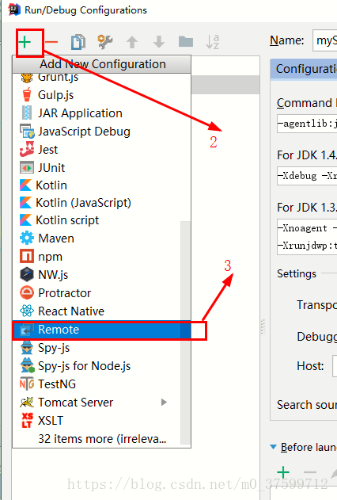This screenshot has height=500, width=337.
Task: Click the Name input field
Action: pos(324,40)
